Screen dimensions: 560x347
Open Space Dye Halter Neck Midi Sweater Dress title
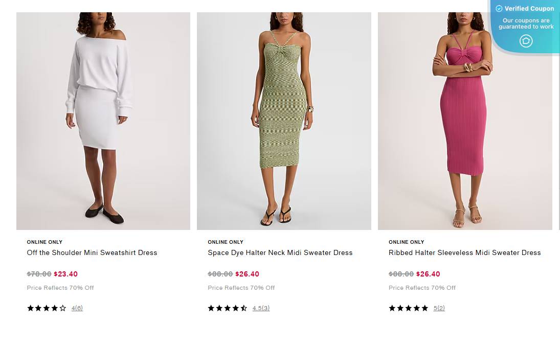[x=280, y=252]
